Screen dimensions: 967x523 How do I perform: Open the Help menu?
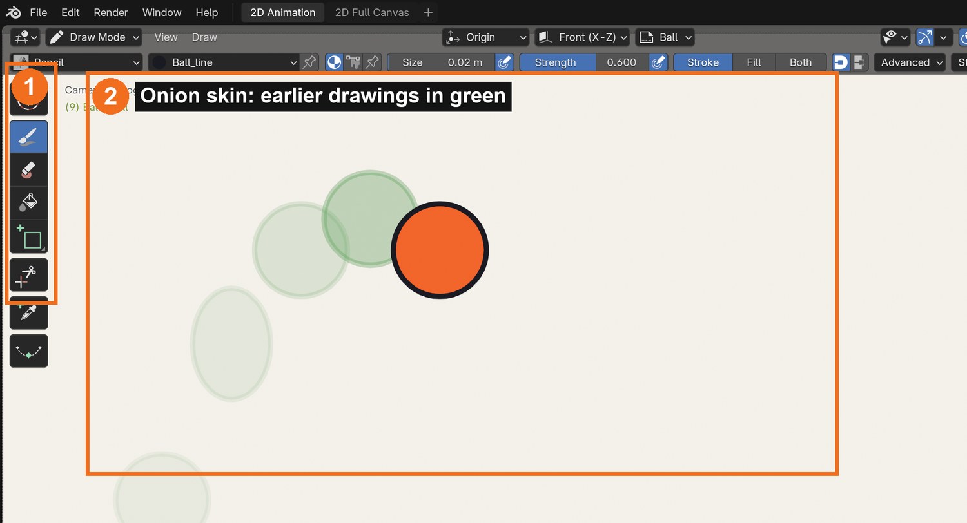tap(206, 12)
